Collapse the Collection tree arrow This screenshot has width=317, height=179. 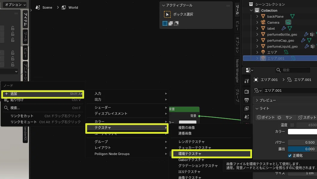coord(251,10)
